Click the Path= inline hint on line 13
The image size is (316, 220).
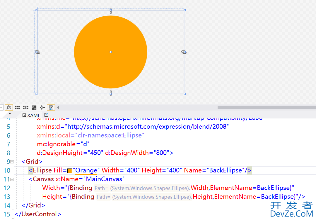coord(104,197)
